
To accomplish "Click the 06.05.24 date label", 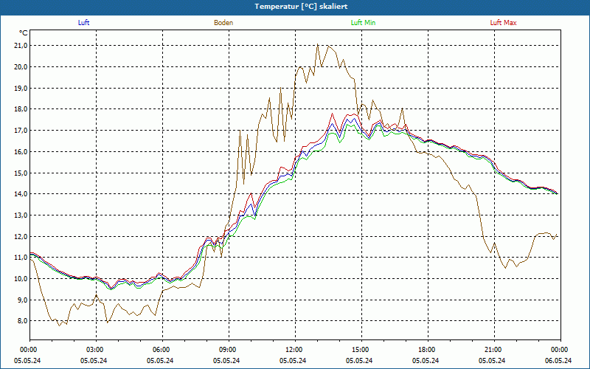I will click(x=559, y=361).
